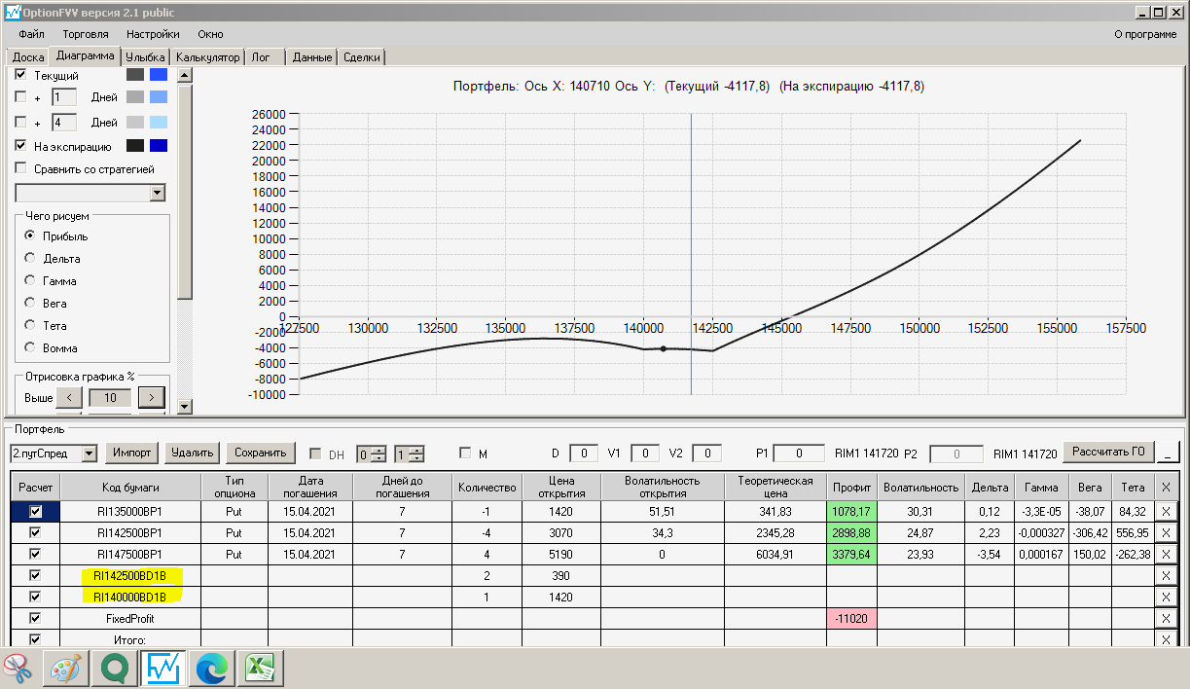Image resolution: width=1190 pixels, height=689 pixels.
Task: Select the Дельта radio button
Action: pos(30,258)
